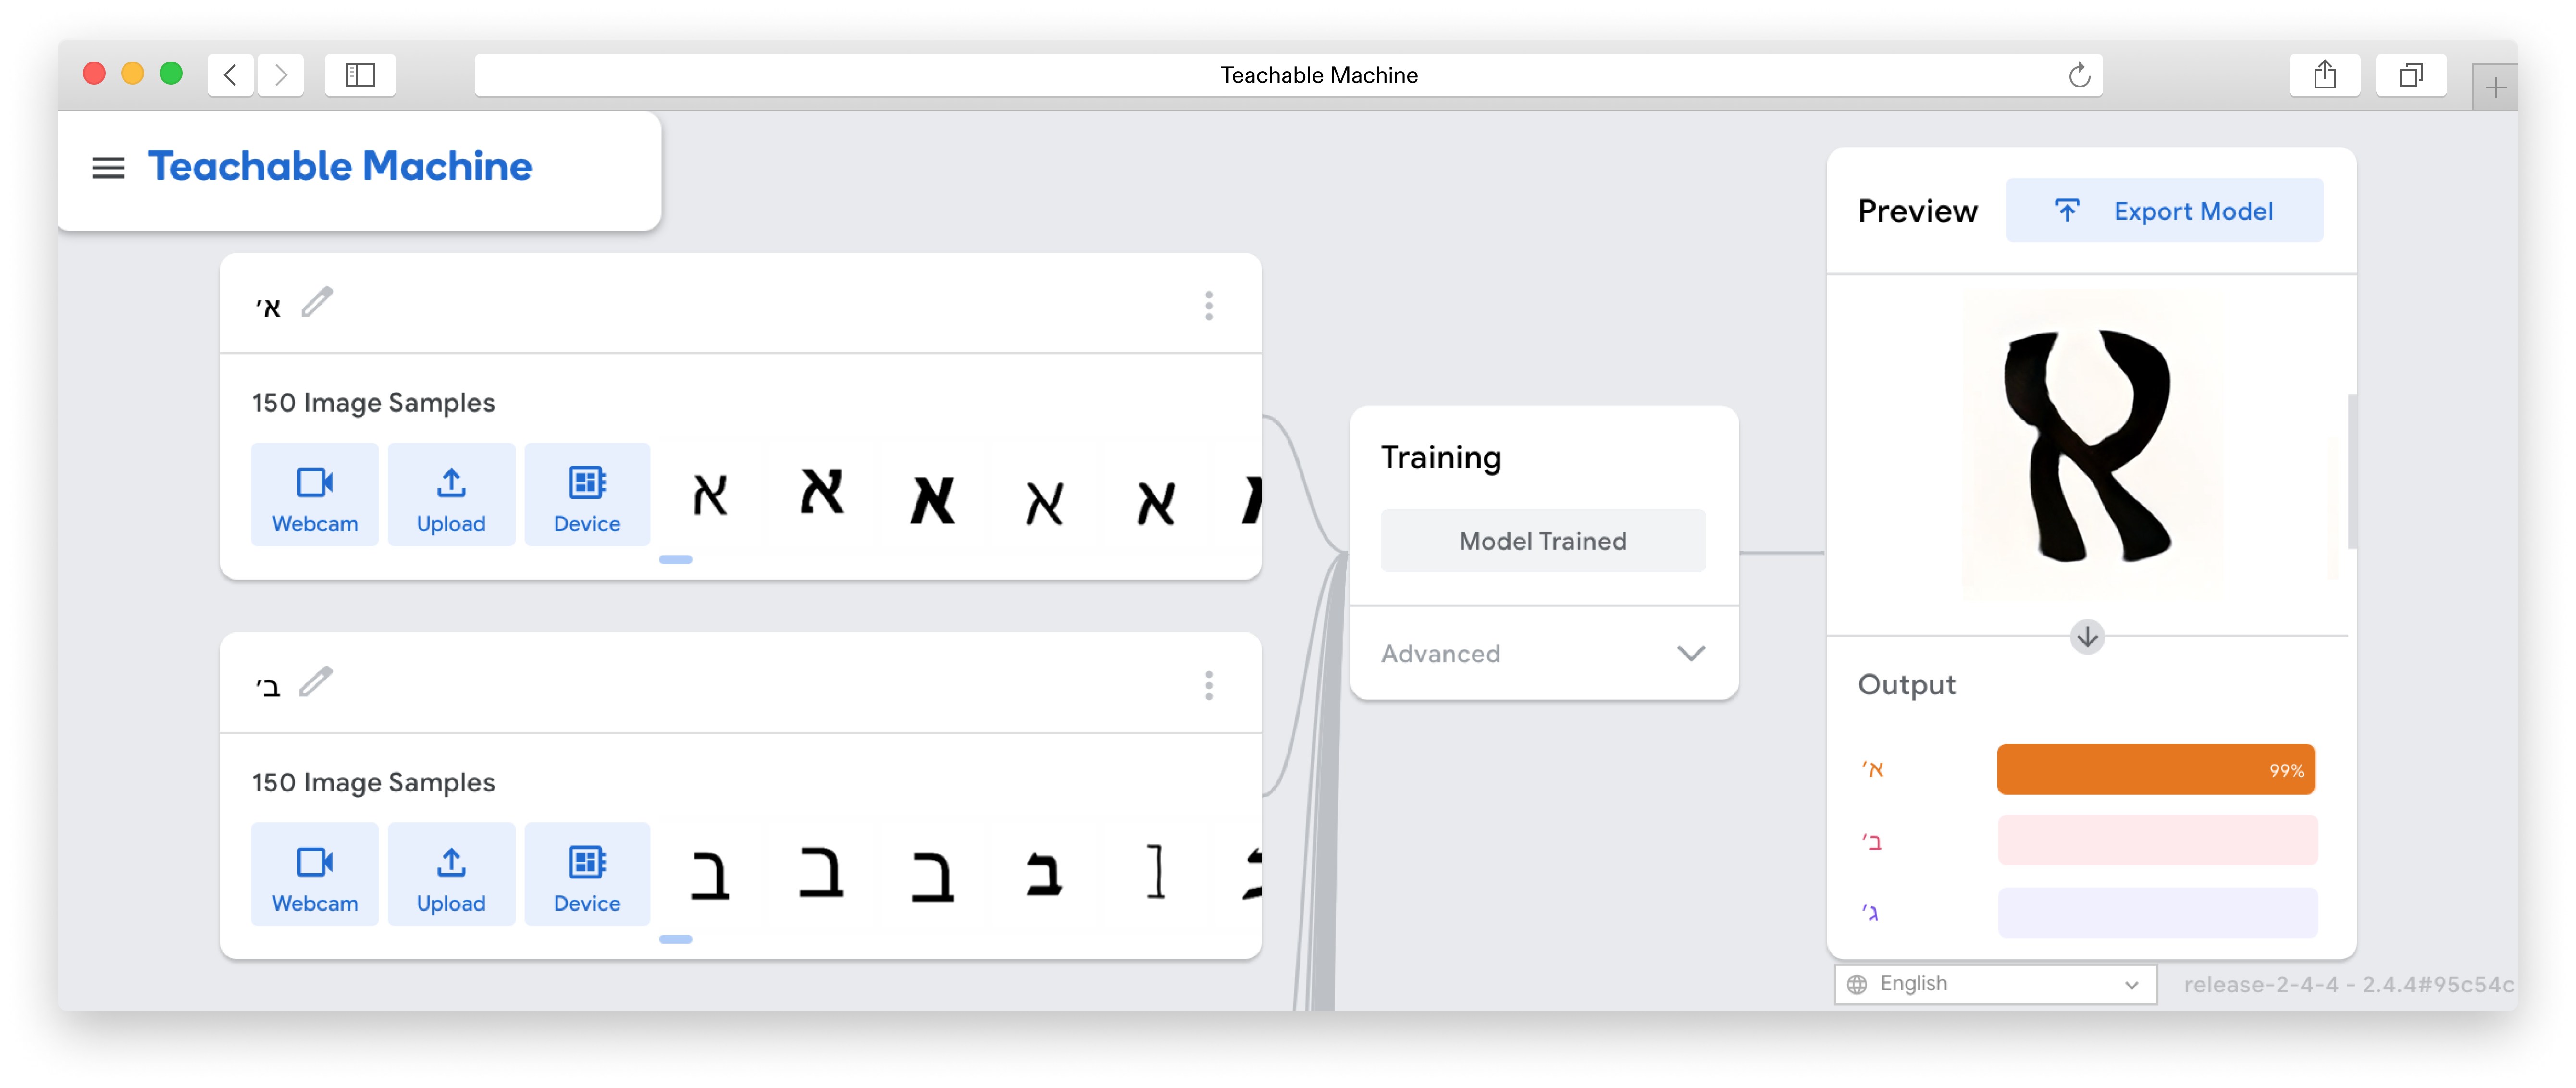The height and width of the screenshot is (1088, 2576).
Task: Open the three-dot options for class ב
Action: click(x=1208, y=686)
